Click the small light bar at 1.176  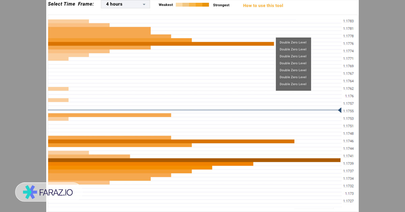tap(58, 100)
